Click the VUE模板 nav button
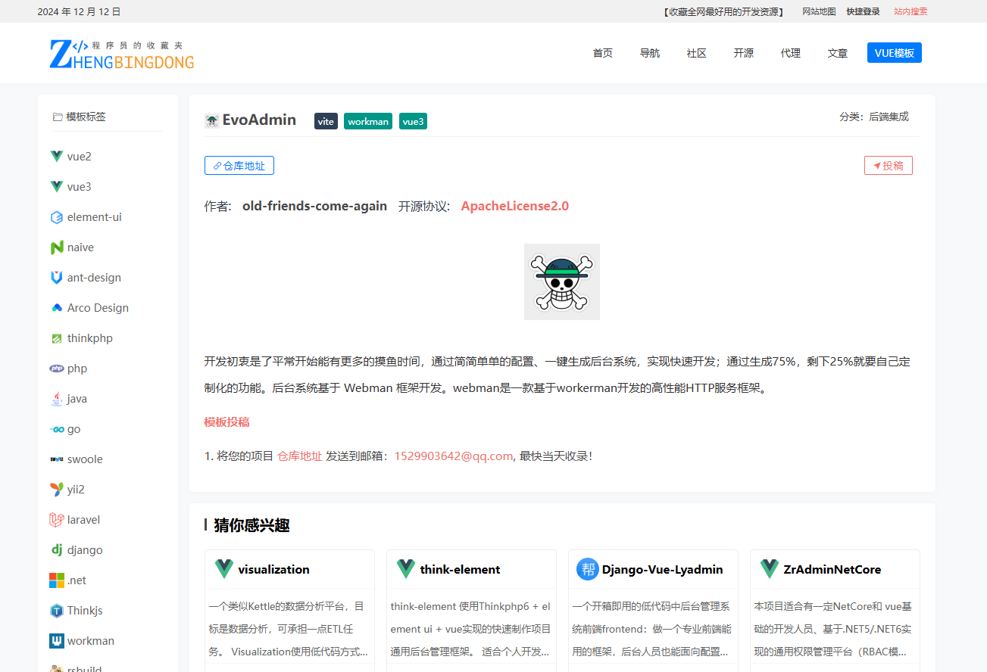The height and width of the screenshot is (672, 987). (x=895, y=53)
